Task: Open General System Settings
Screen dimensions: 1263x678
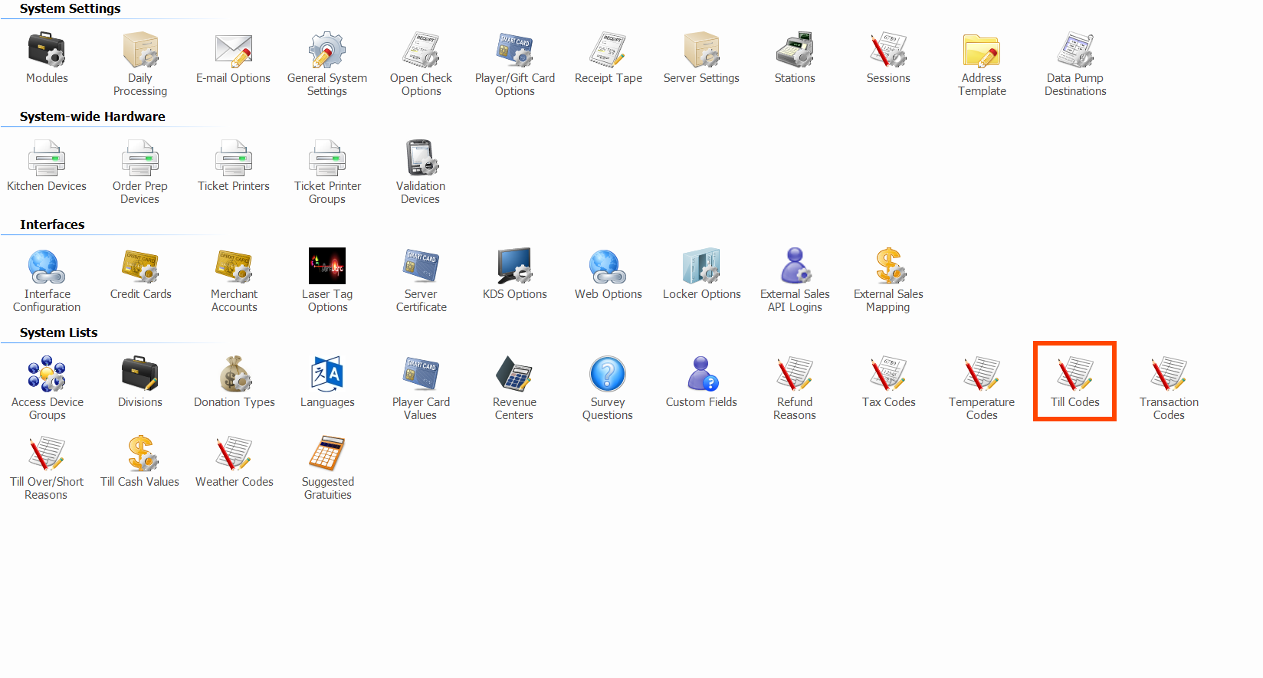Action: click(x=327, y=51)
